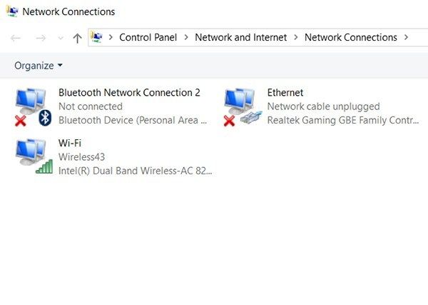Screen dimensions: 428x305
Task: Expand chevron after Network Connections breadcrumb
Action: pos(407,37)
